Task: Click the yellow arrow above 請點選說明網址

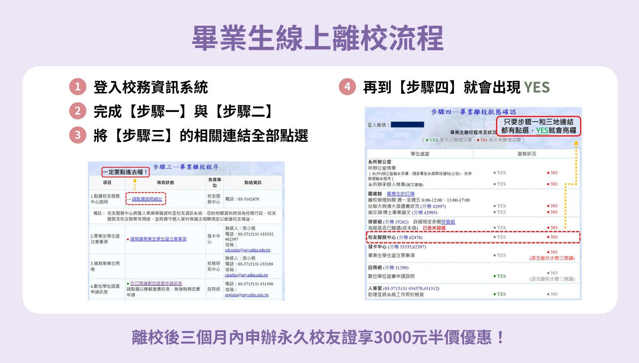Action: [135, 184]
